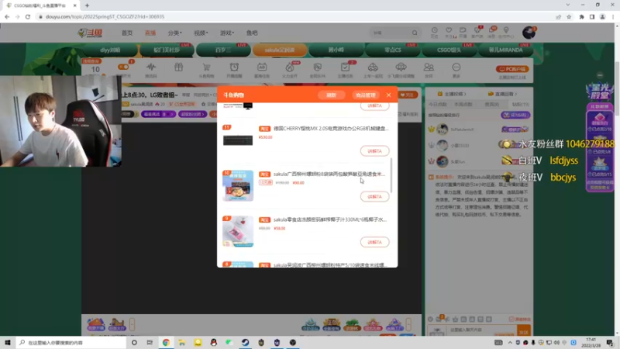The width and height of the screenshot is (620, 349).
Task: Expand the 游戏 dropdown menu
Action: (x=227, y=33)
